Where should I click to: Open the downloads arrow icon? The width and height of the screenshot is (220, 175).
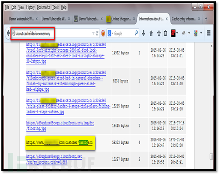[x=144, y=33]
